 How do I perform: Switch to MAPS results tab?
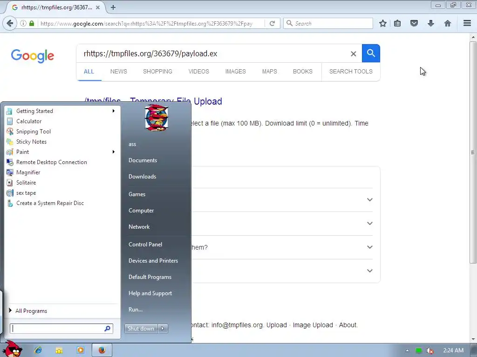tap(270, 72)
